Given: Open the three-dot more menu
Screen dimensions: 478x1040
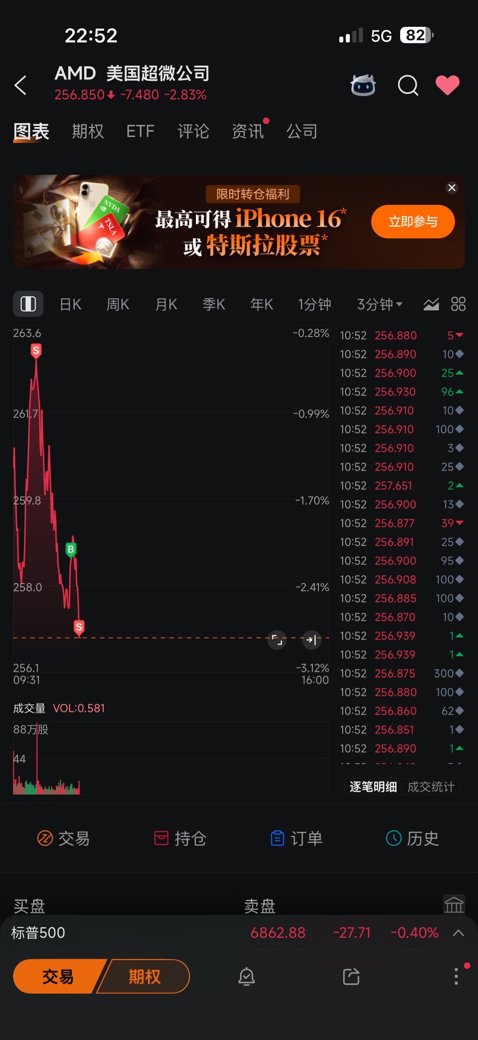Looking at the screenshot, I should tap(456, 977).
